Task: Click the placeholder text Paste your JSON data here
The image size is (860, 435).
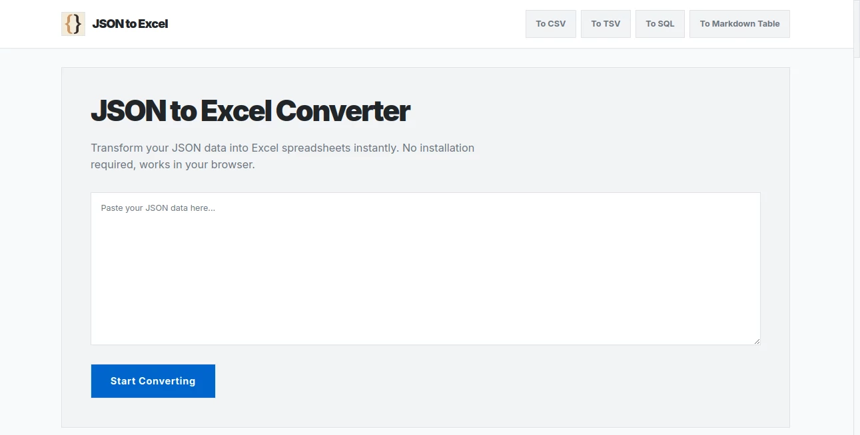Action: (158, 208)
